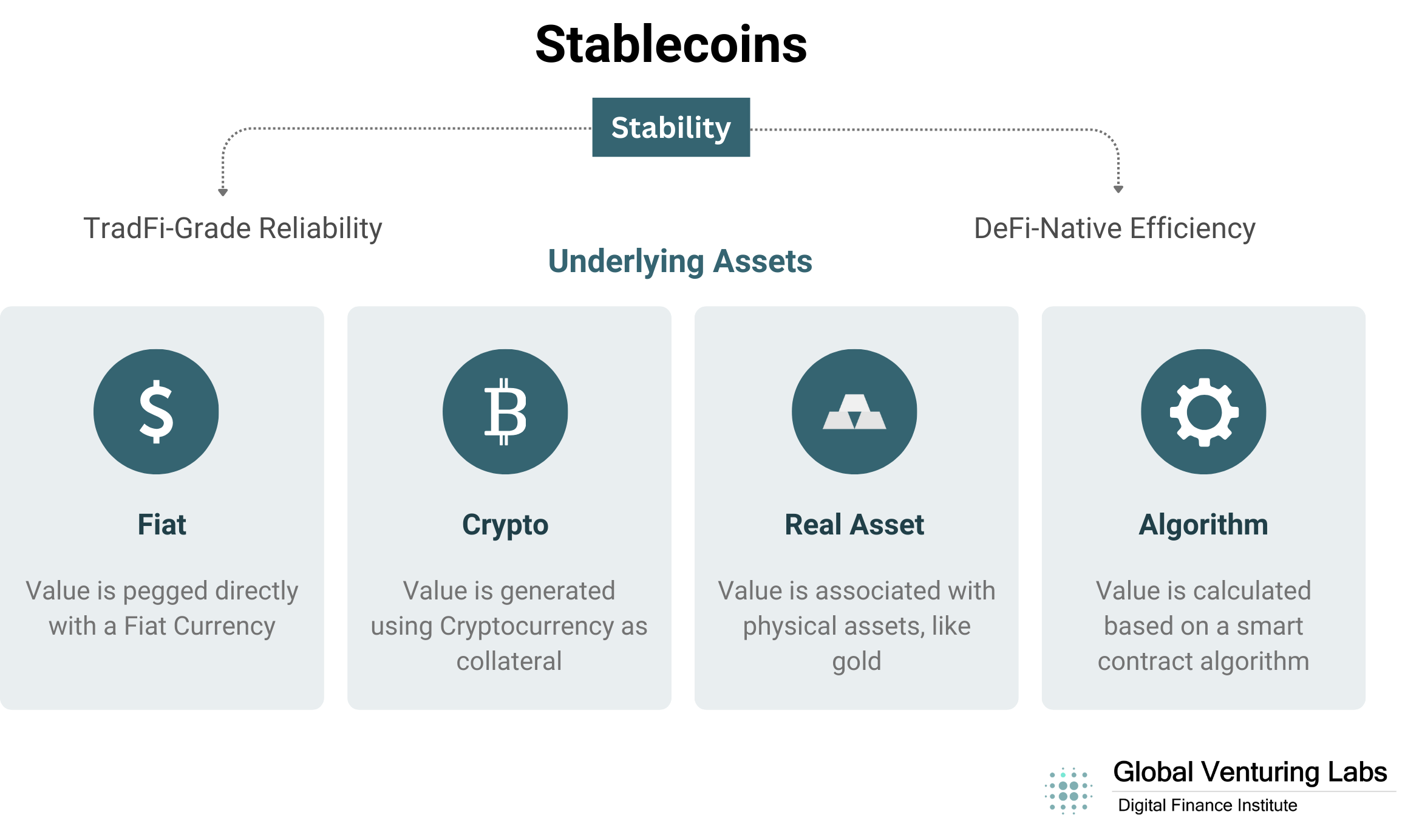
Task: Click the Fiat card heading
Action: (x=162, y=524)
